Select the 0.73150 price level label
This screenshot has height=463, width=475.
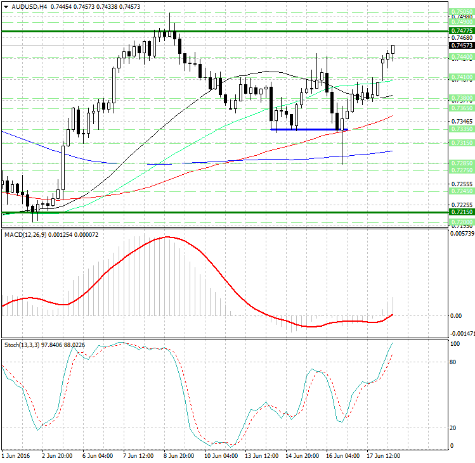coord(461,143)
